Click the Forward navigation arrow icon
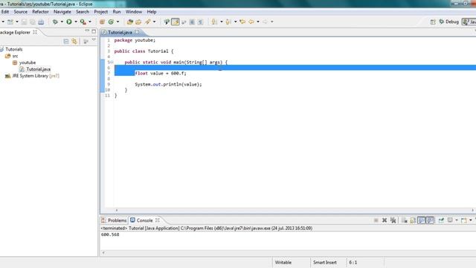Image resolution: width=476 pixels, height=268 pixels. coord(266,22)
